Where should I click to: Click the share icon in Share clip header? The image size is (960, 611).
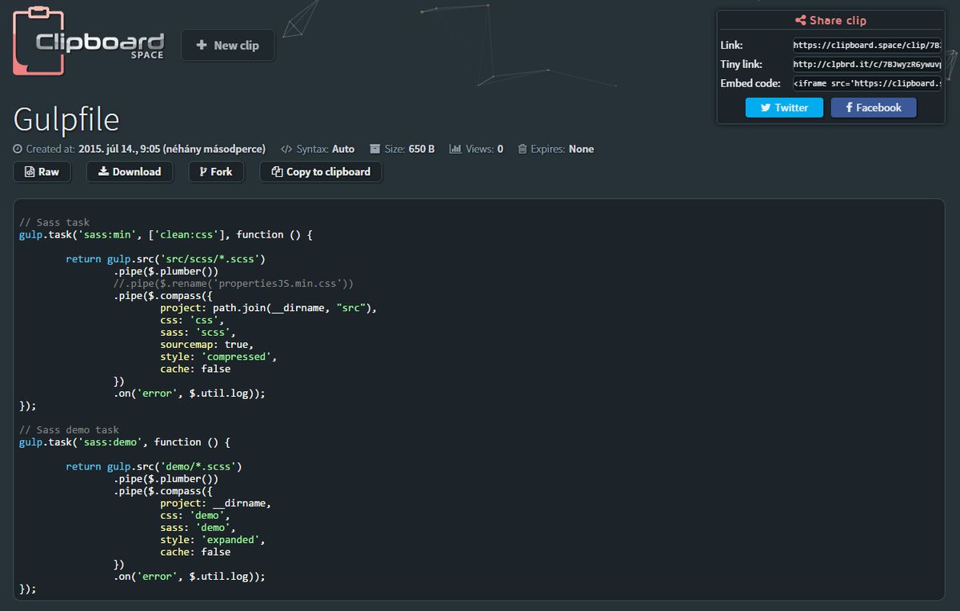801,20
